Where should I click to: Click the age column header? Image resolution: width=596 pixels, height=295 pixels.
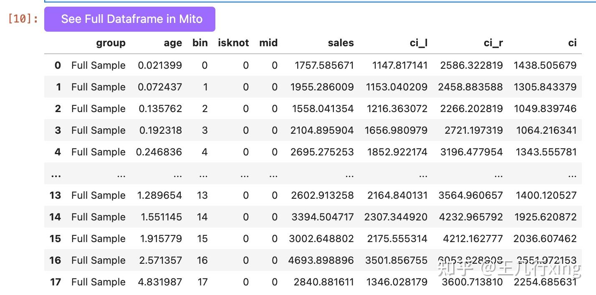173,43
